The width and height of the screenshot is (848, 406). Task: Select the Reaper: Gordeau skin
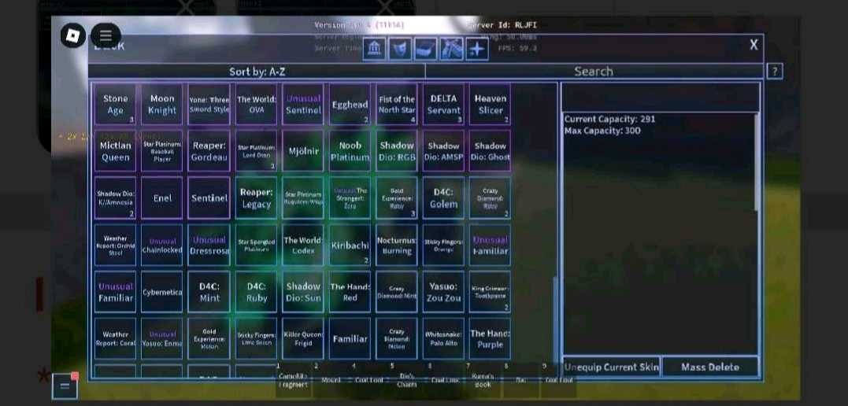pos(209,151)
